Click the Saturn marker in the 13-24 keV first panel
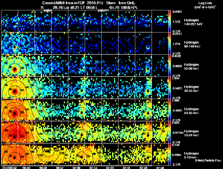The width and height of the screenshot is (223, 169). (x=14, y=137)
